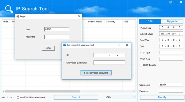Enable the DHCP Enable checkbox
This screenshot has height=102, width=185.
pos(141,65)
